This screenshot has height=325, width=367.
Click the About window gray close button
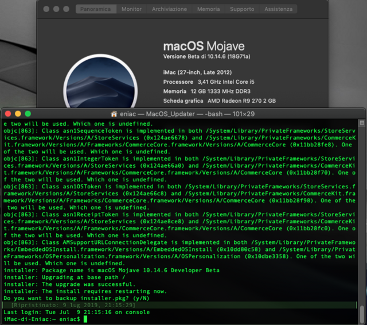46,9
